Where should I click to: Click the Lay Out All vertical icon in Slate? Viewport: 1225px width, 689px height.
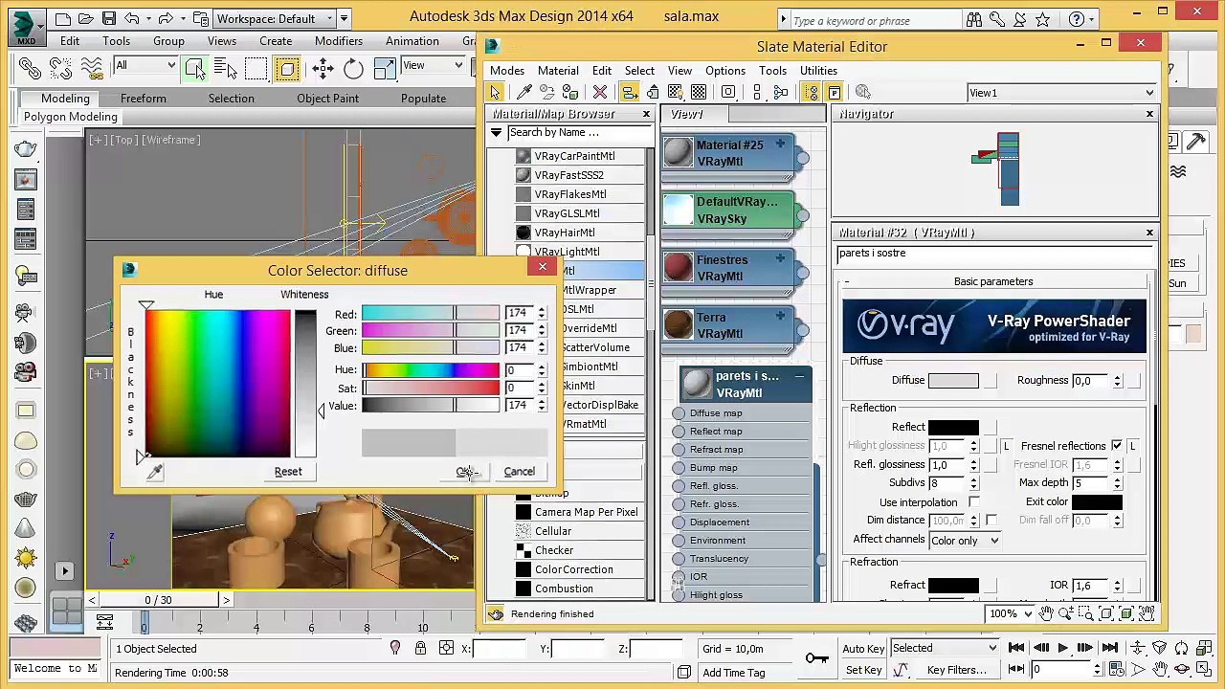pos(757,92)
